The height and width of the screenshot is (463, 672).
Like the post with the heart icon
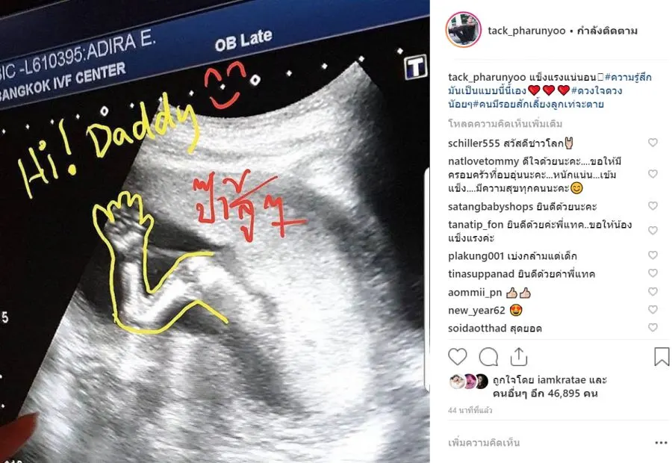(x=457, y=357)
